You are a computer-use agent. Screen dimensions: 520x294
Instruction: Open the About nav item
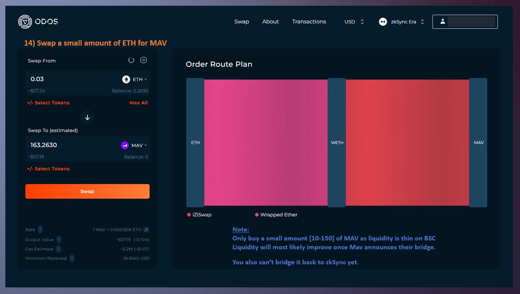pos(271,22)
